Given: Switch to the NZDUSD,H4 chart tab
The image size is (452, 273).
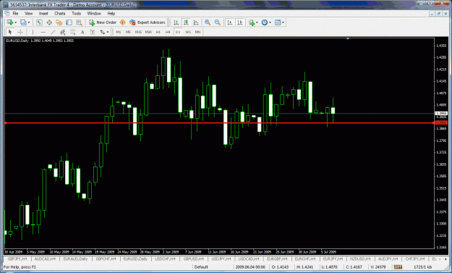Looking at the screenshot, I should pos(360,259).
